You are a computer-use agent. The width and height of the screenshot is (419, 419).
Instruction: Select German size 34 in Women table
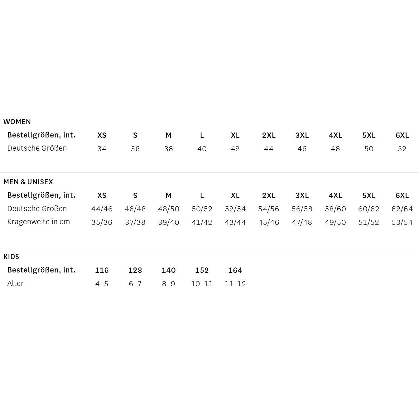click(x=102, y=149)
